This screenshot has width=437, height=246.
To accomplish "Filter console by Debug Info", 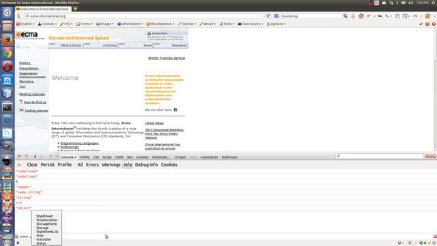I will (146, 165).
